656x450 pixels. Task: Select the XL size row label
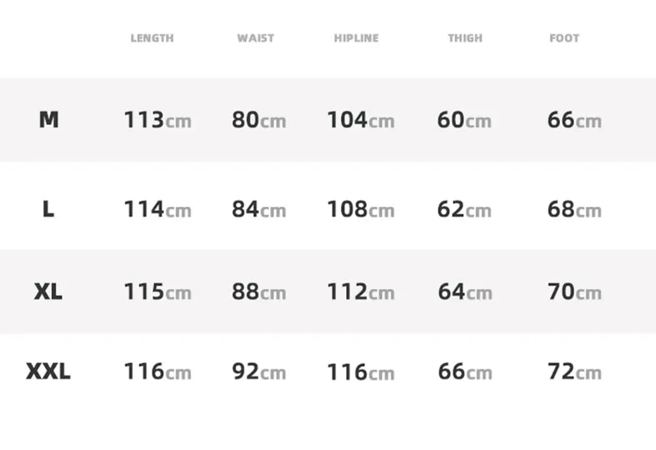[x=48, y=292]
